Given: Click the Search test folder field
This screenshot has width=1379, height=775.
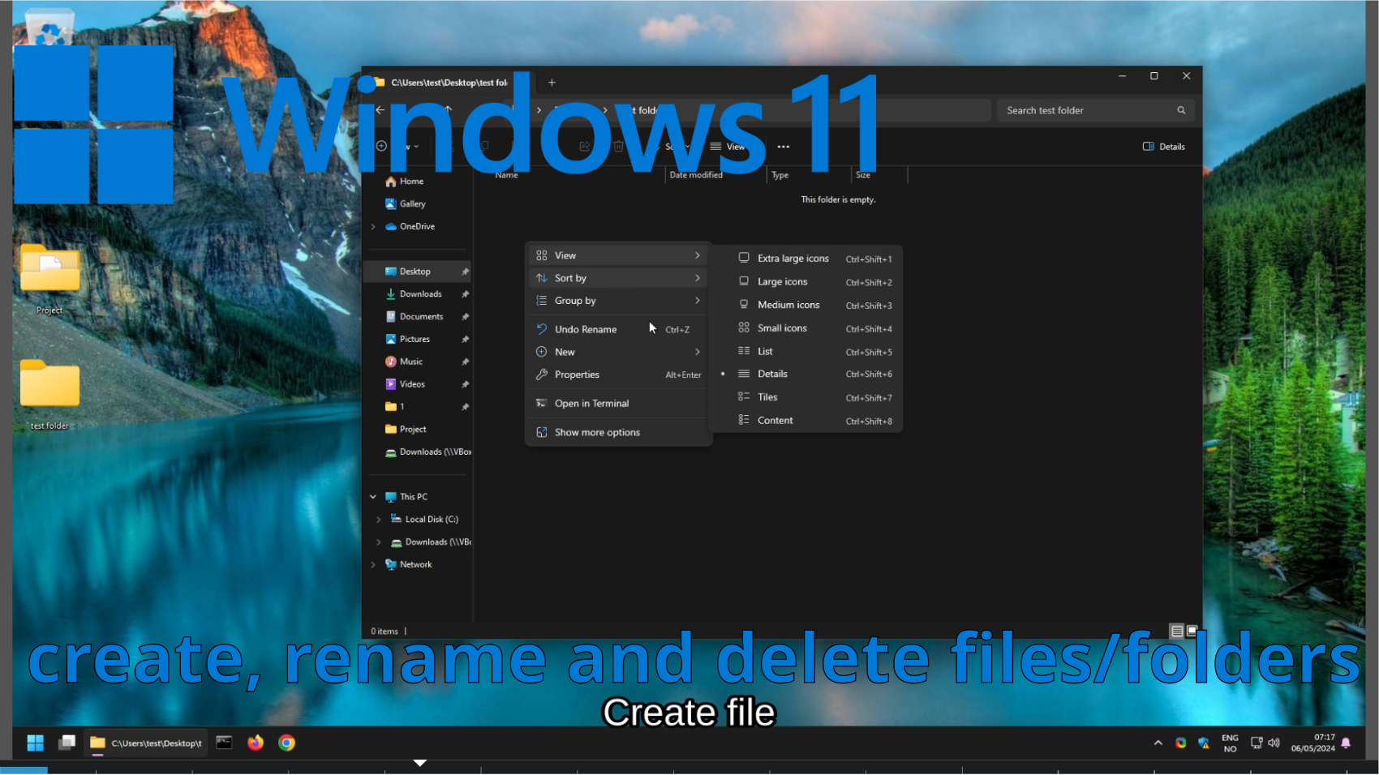Looking at the screenshot, I should (1087, 111).
